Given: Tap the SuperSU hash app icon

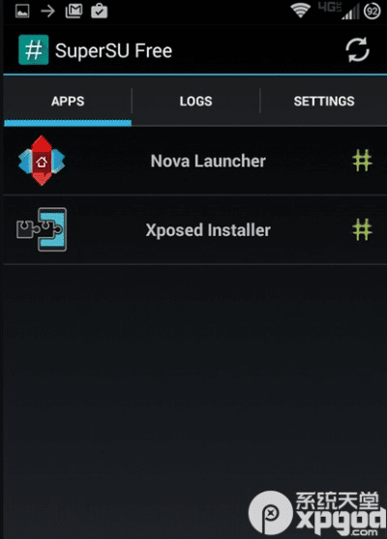Looking at the screenshot, I should pyautogui.click(x=33, y=50).
